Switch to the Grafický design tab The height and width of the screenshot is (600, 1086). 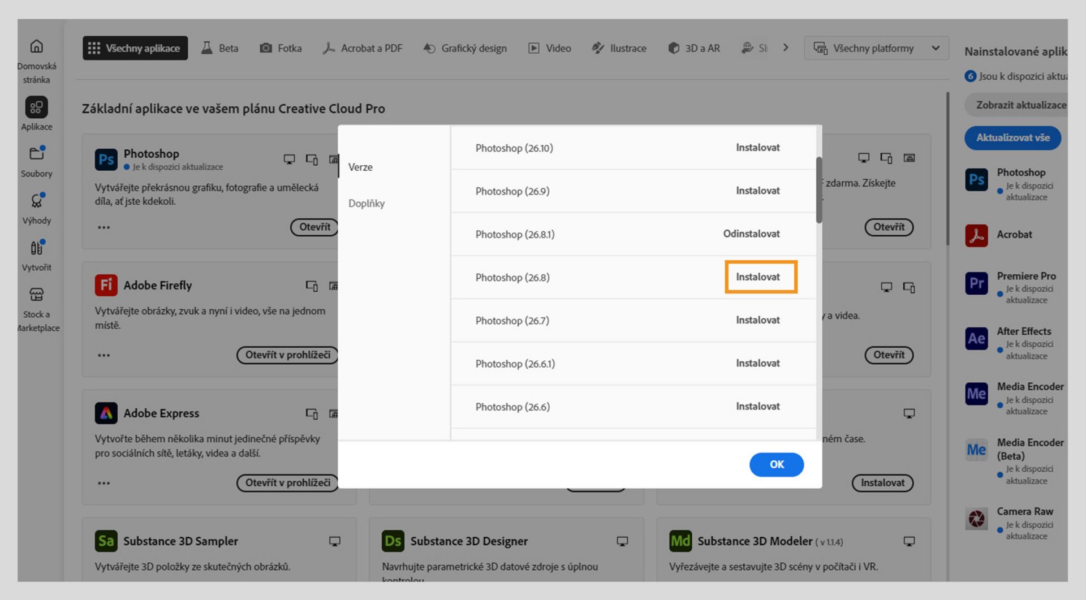[x=465, y=48]
